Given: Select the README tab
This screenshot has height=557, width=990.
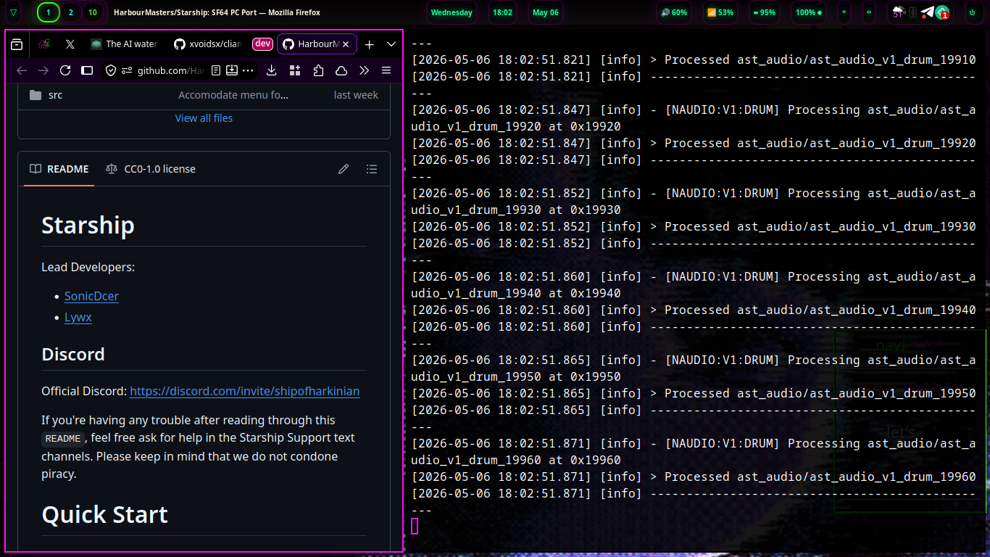Looking at the screenshot, I should 59,169.
